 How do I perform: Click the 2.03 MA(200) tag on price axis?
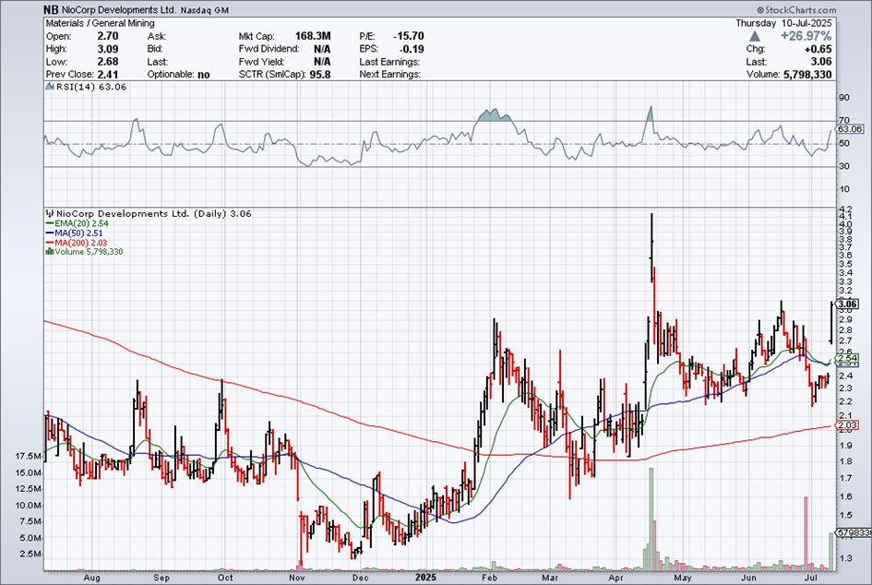pyautogui.click(x=848, y=425)
